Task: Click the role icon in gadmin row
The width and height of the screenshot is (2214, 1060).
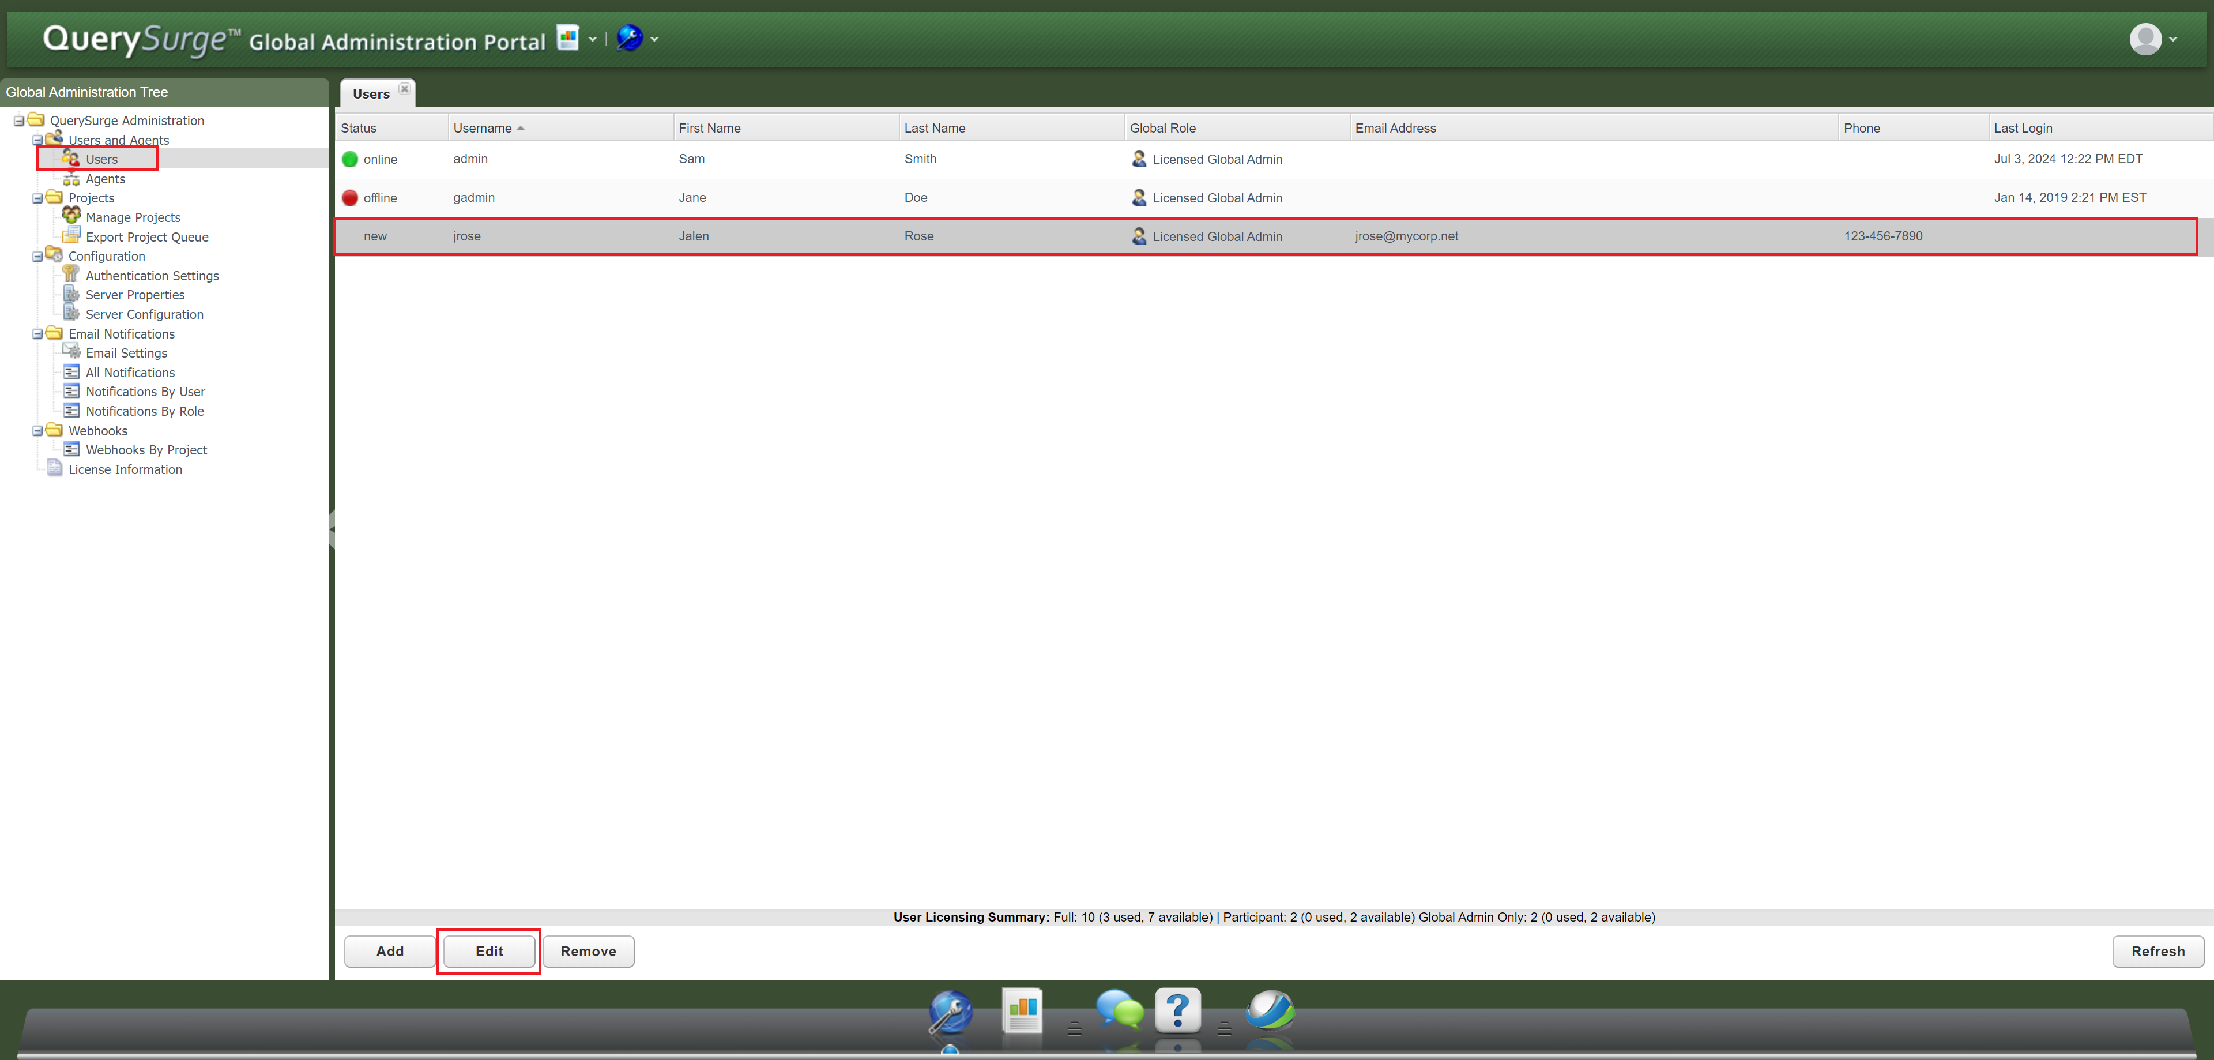Action: pyautogui.click(x=1139, y=198)
